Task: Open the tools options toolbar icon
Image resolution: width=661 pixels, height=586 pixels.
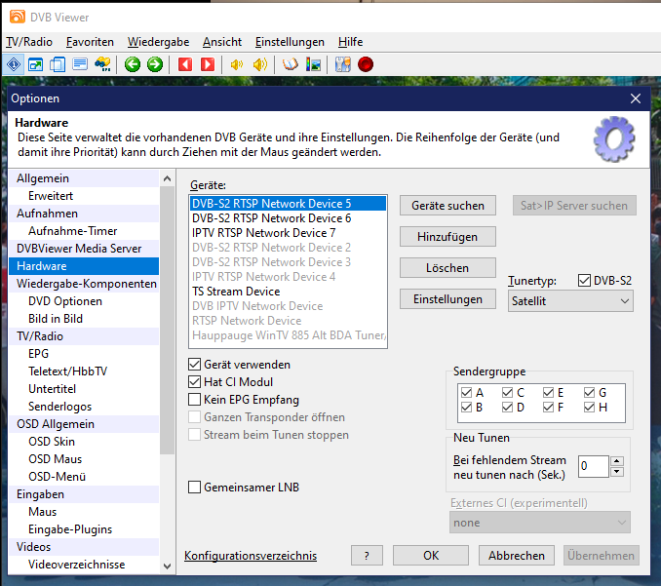Action: point(343,64)
